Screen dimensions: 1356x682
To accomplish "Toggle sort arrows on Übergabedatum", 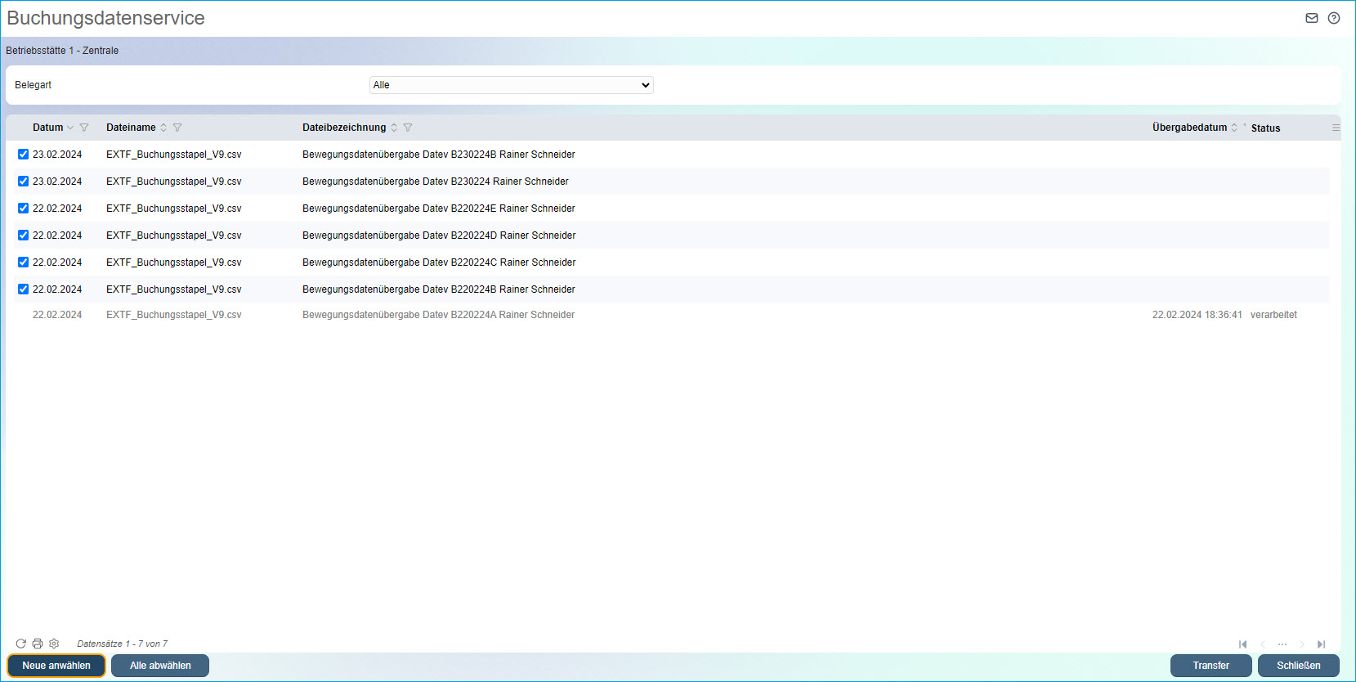I will tap(1234, 128).
